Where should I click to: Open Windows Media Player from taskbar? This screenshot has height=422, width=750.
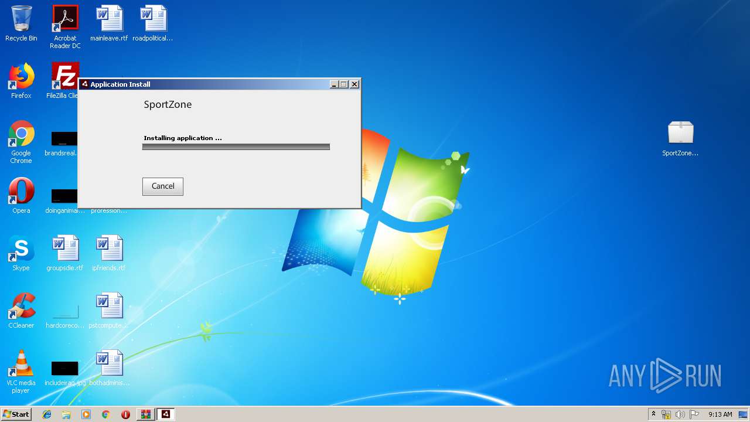(x=86, y=414)
